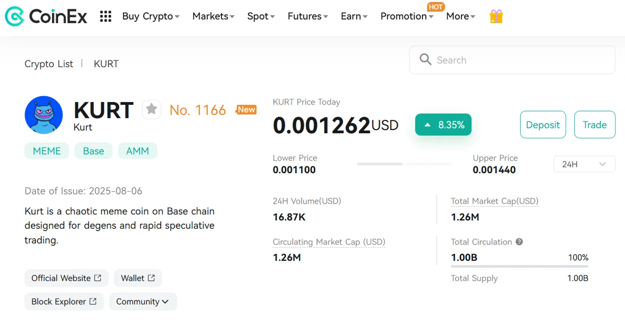Click the KURT coin avatar image
625x328 pixels.
(44, 115)
